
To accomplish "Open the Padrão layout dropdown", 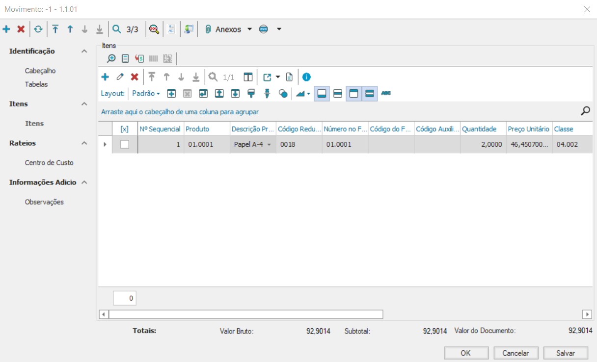I will click(x=146, y=93).
